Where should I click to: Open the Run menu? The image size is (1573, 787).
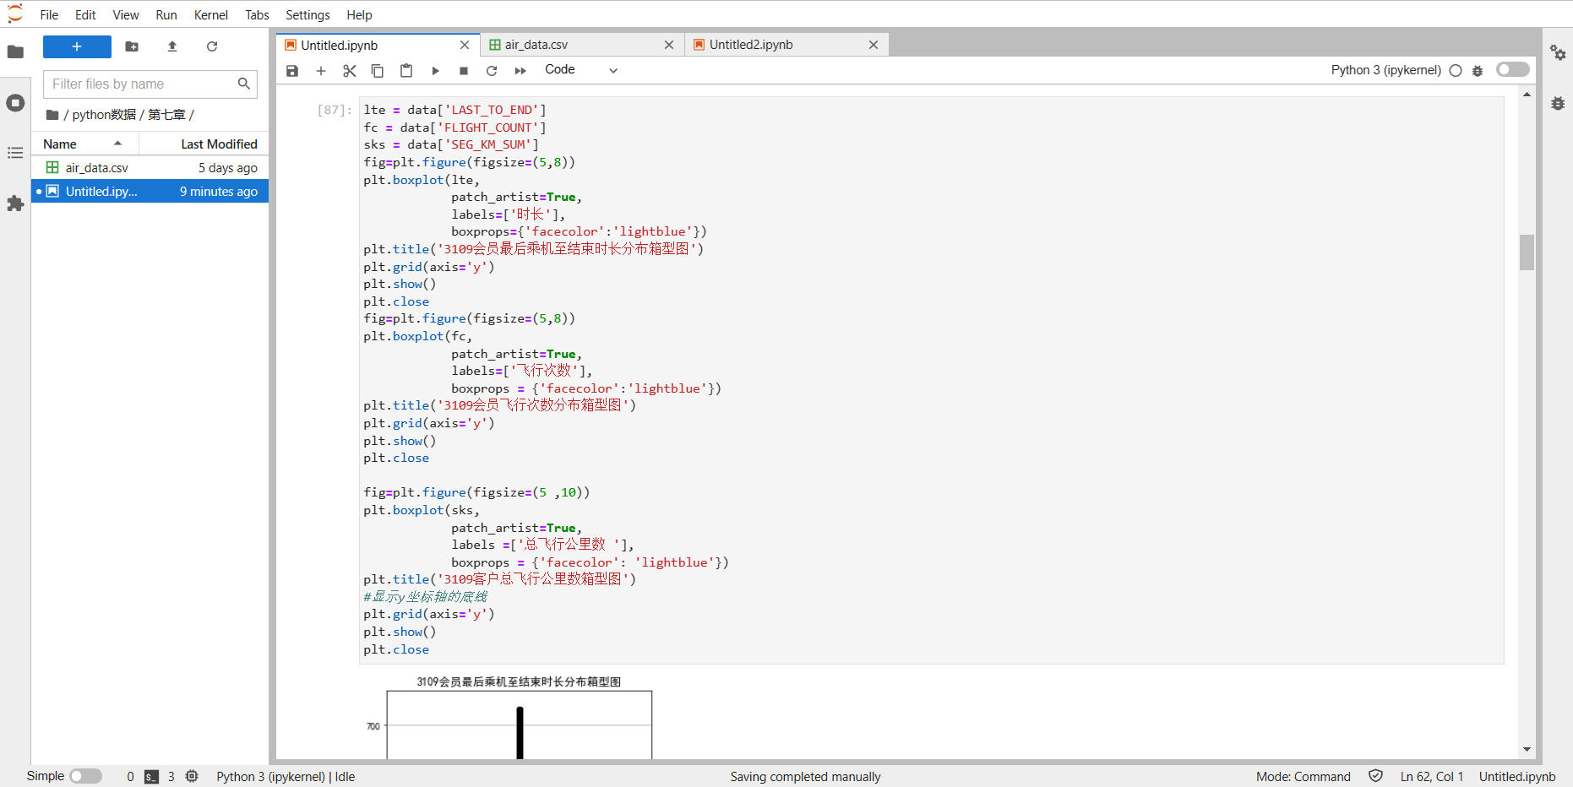coord(166,14)
